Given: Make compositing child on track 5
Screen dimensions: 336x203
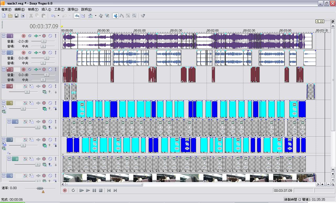Looking at the screenshot, I should (55, 109).
